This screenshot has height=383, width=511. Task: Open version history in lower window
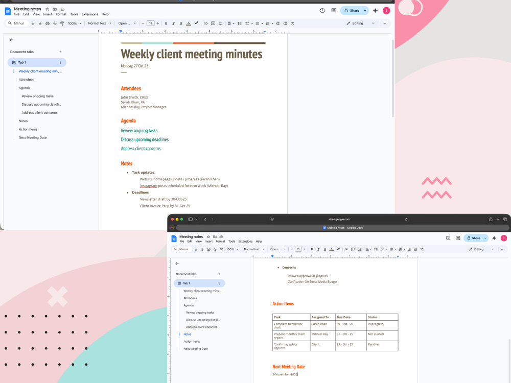tap(448, 238)
